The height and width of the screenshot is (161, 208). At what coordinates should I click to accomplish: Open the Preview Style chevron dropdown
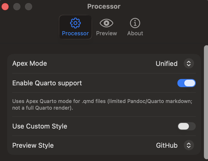coord(189,145)
